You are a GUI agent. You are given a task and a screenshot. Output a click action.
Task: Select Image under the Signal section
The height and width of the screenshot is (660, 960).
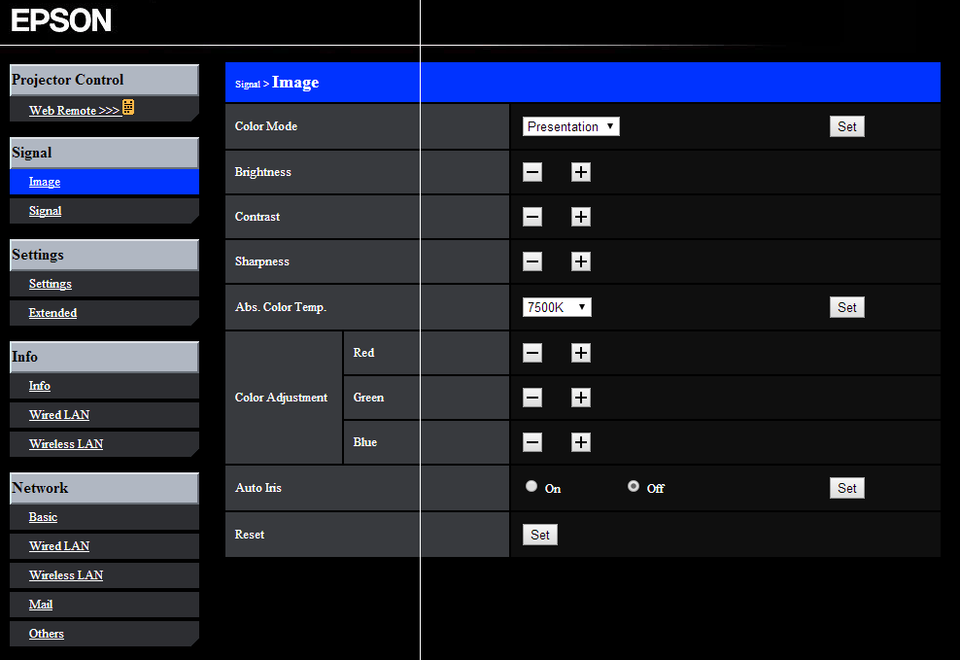tap(44, 181)
